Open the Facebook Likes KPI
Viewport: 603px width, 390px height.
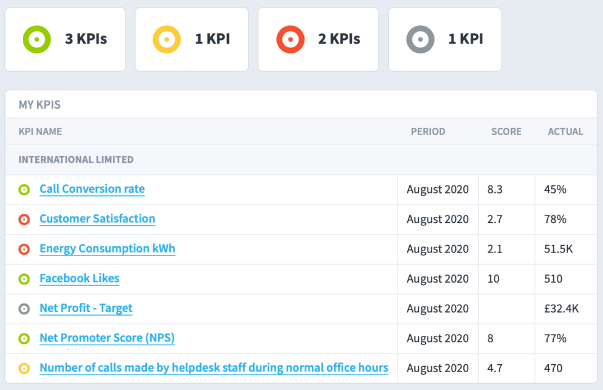coord(79,278)
